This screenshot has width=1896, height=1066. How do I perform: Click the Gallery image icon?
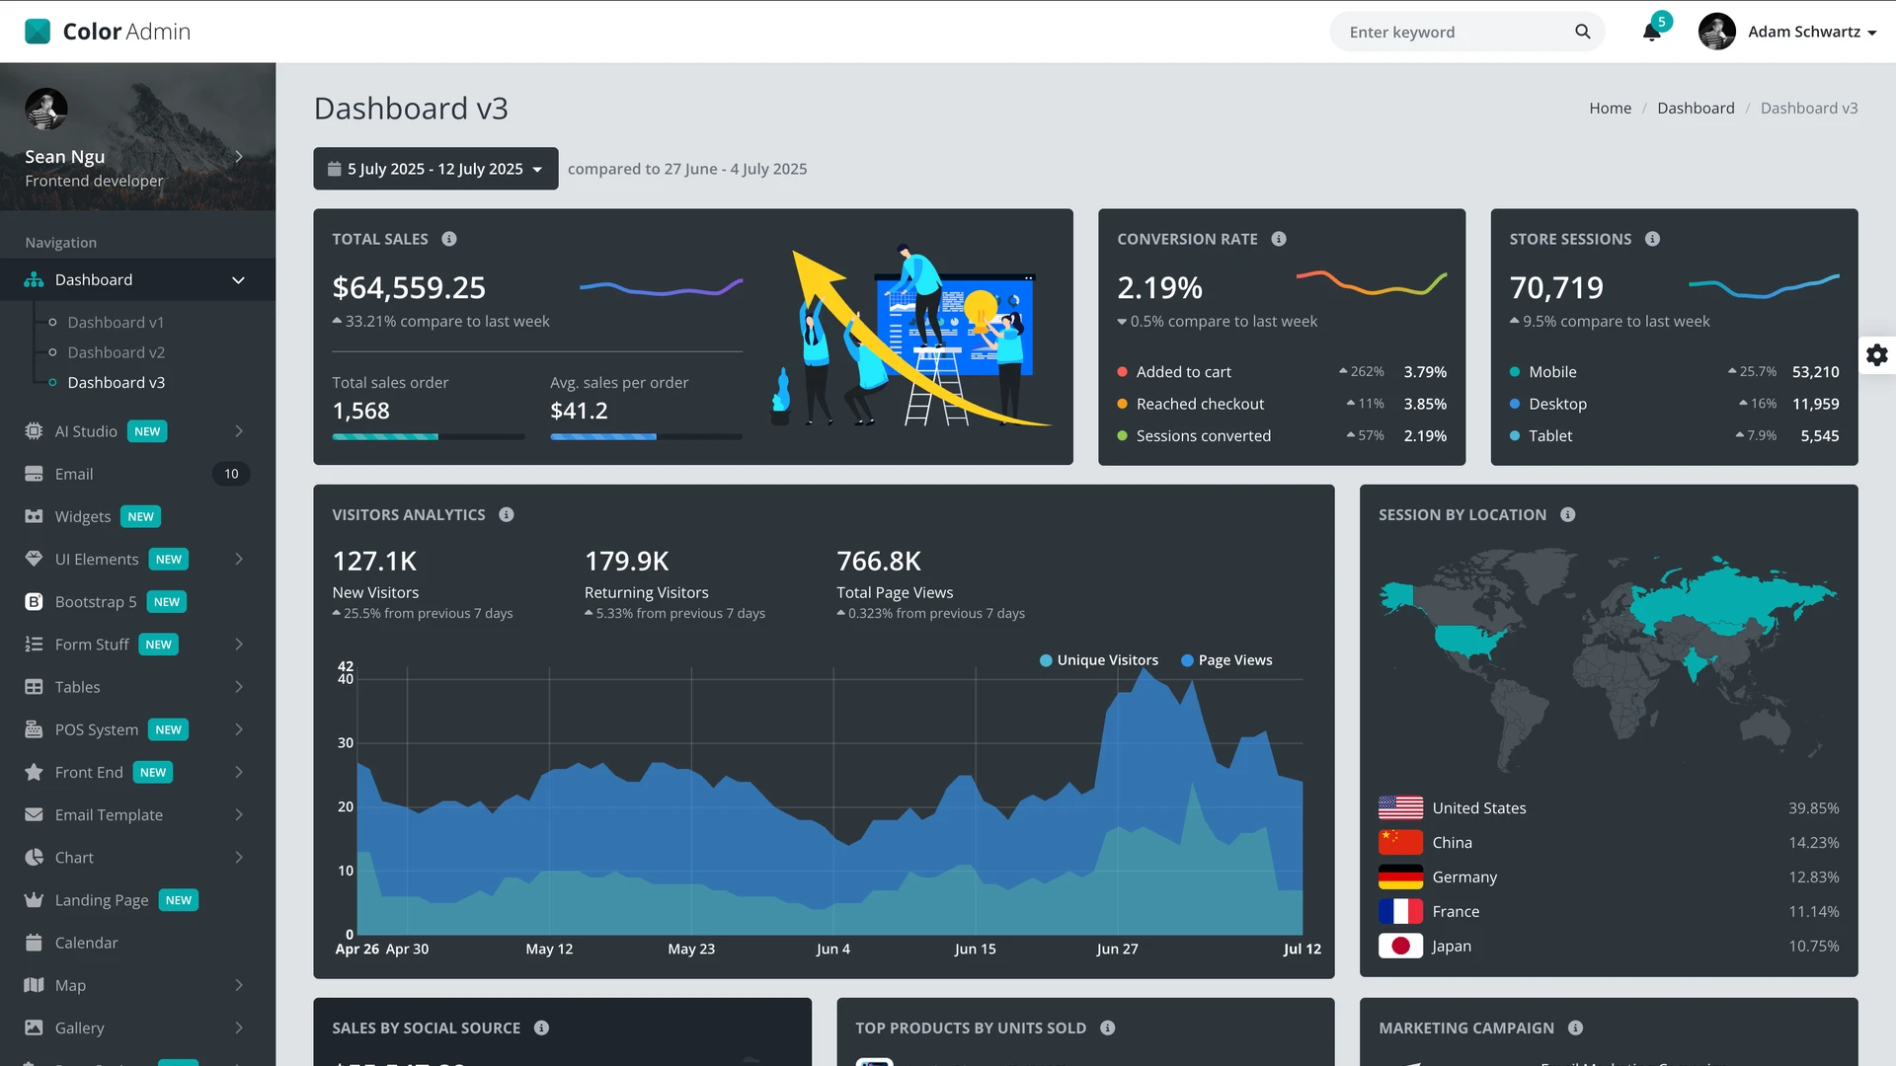[34, 1028]
